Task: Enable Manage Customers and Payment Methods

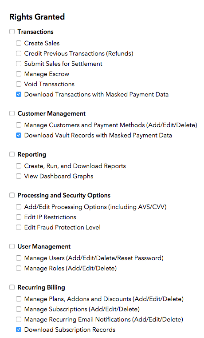Action: (19, 125)
